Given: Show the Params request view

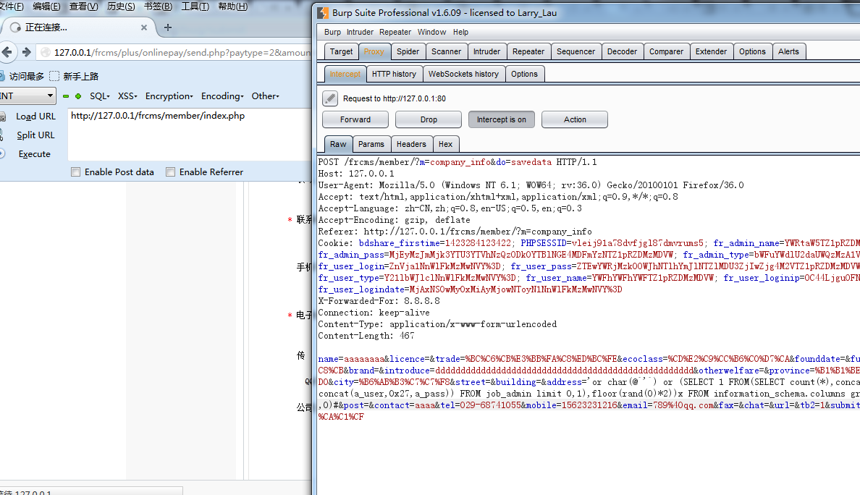Looking at the screenshot, I should [371, 144].
